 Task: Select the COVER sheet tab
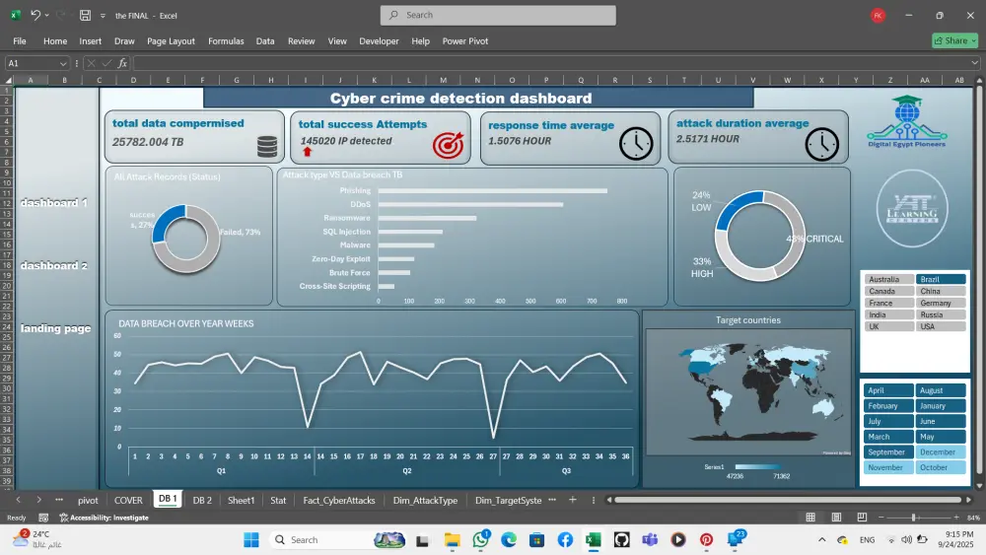128,501
